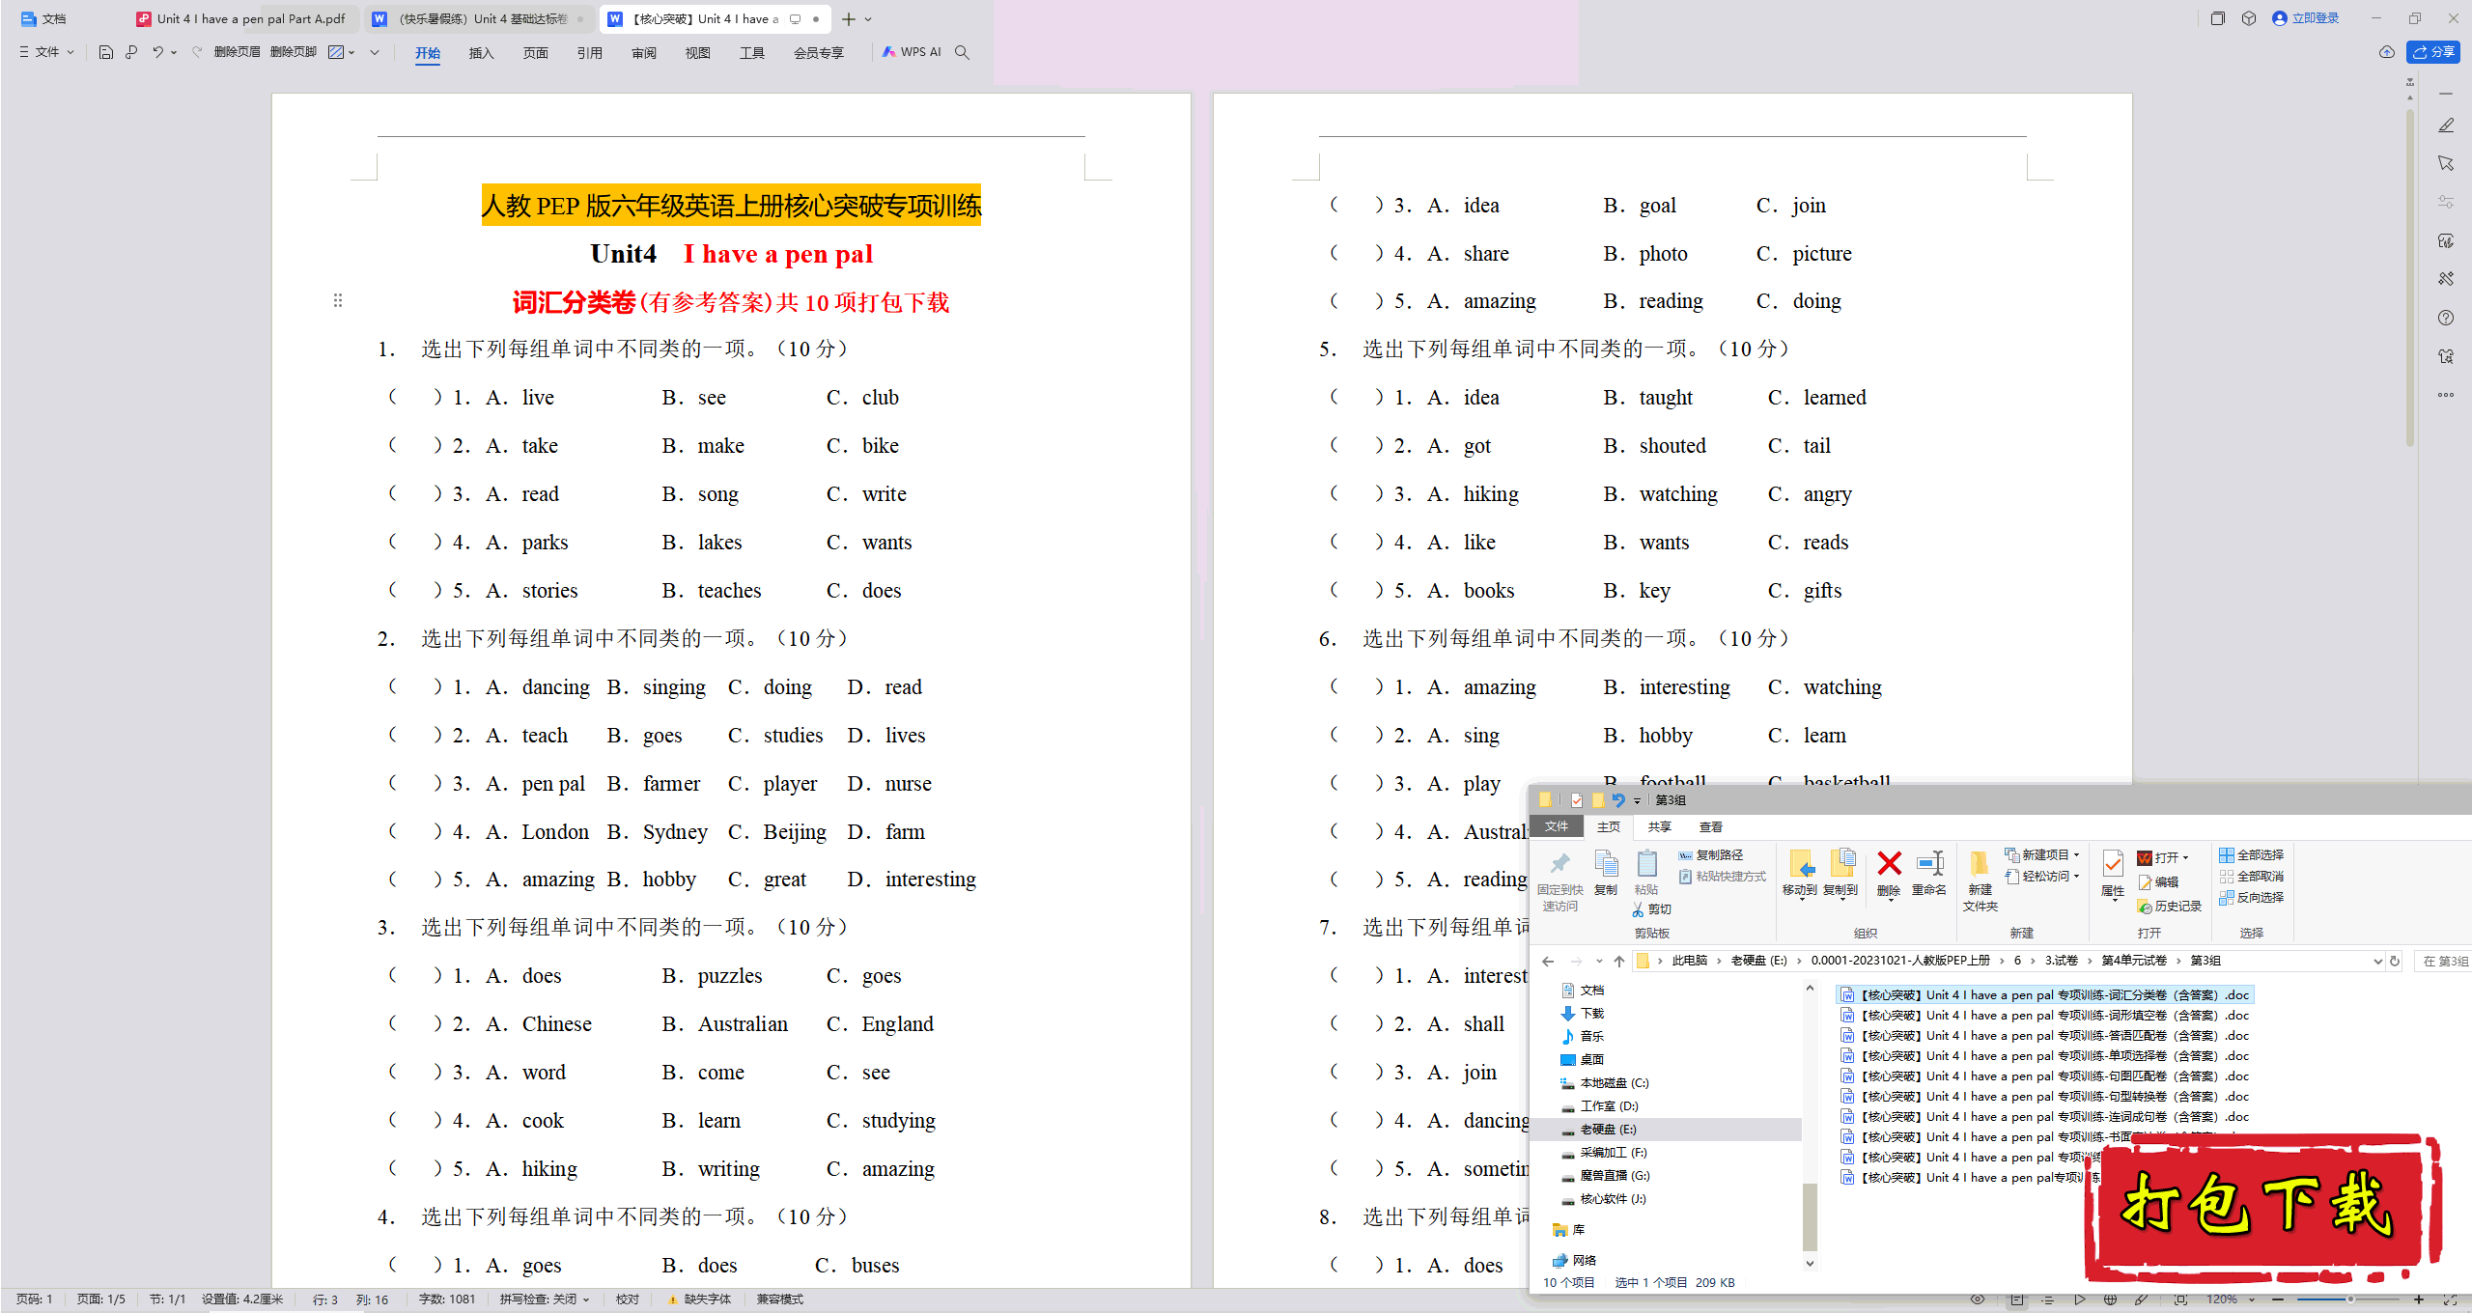2472x1313 pixels.
Task: Open the new tab dropdown arrow beside plus
Action: click(x=868, y=19)
